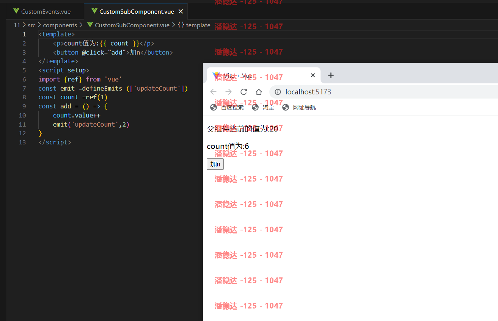Click the Vue icon in the breadcrumb
Viewport: 498px width, 321px height.
90,25
